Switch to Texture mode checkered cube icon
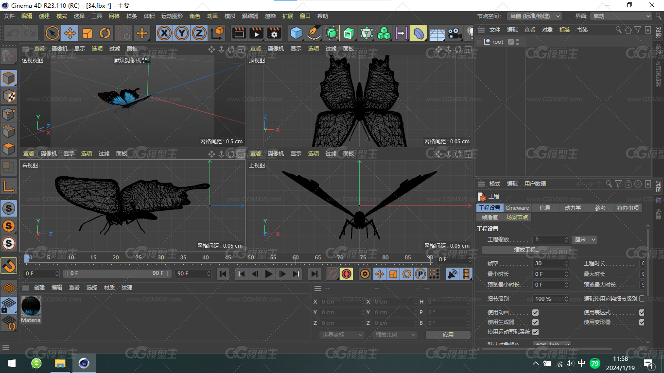 [x=9, y=96]
